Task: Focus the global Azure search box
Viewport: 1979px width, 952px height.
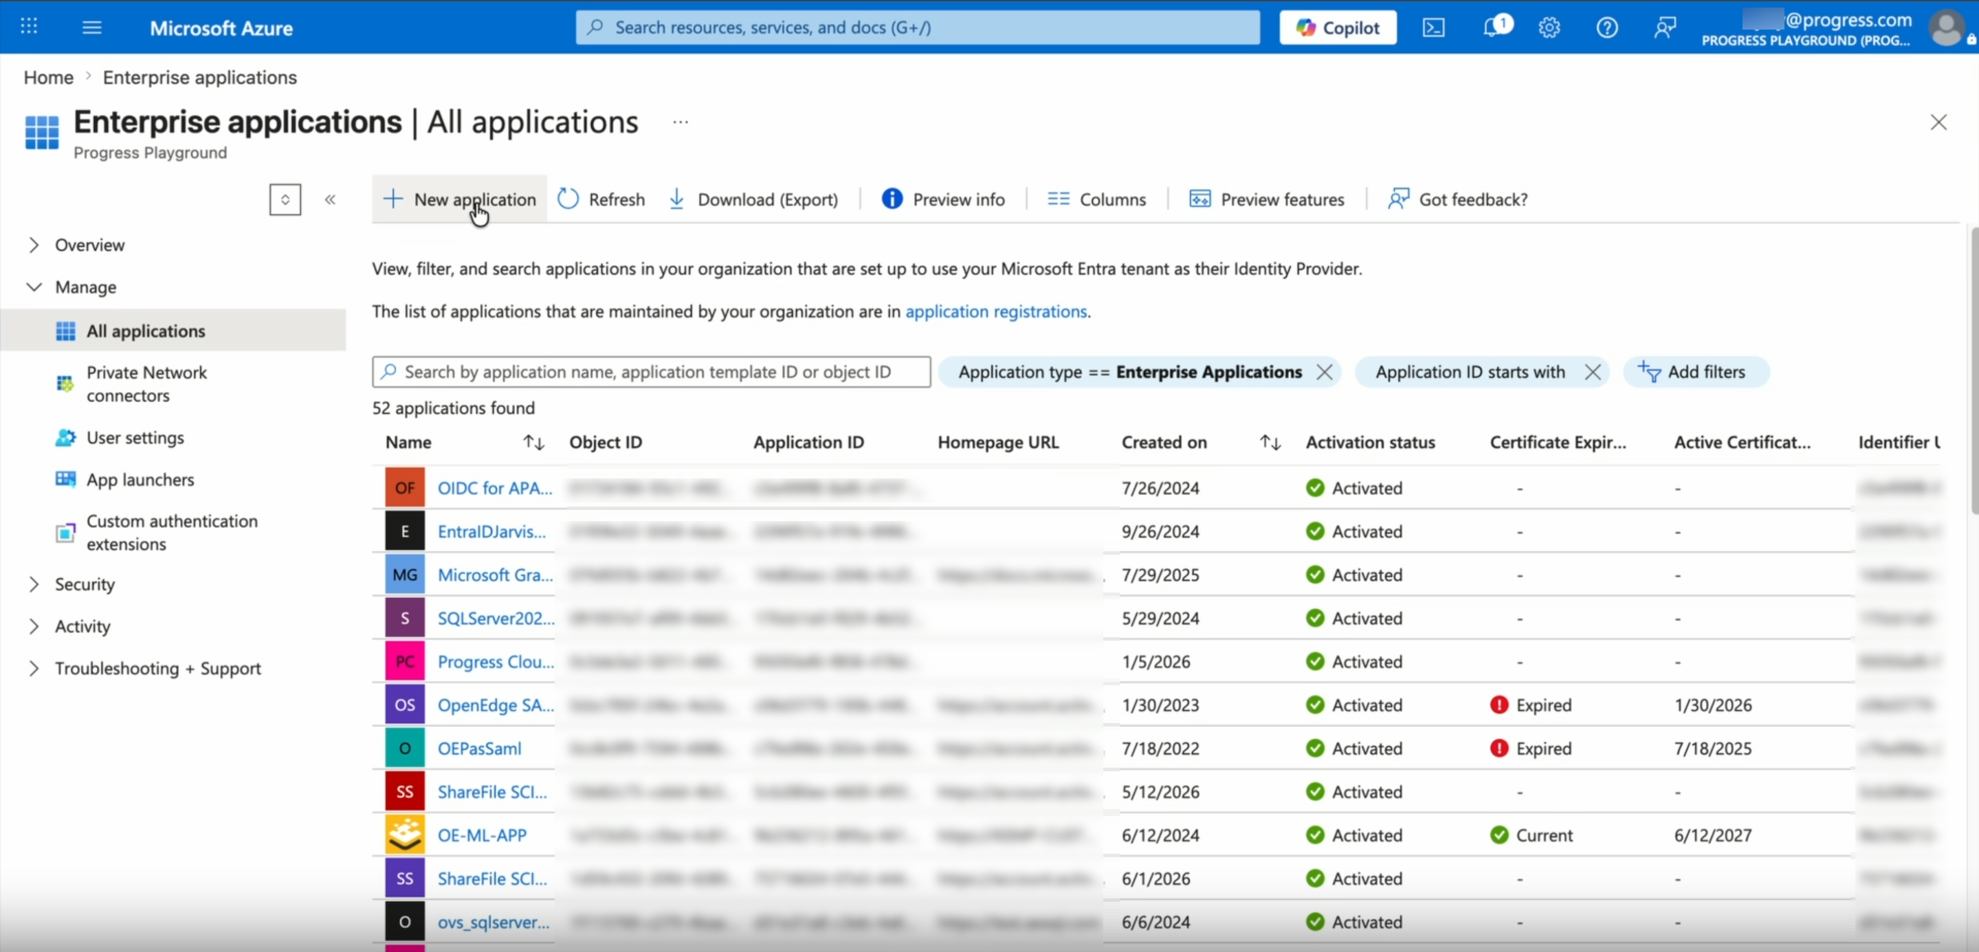Action: pos(917,27)
